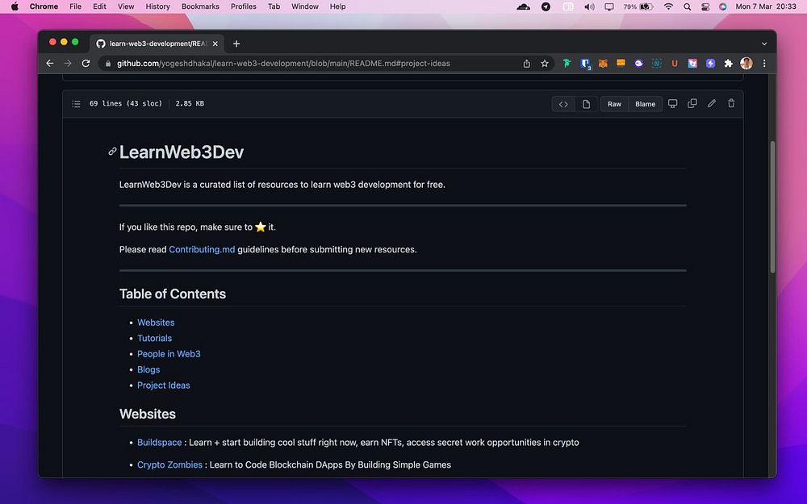This screenshot has height=504, width=807.
Task: Open macOS Control Center
Action: point(705,6)
